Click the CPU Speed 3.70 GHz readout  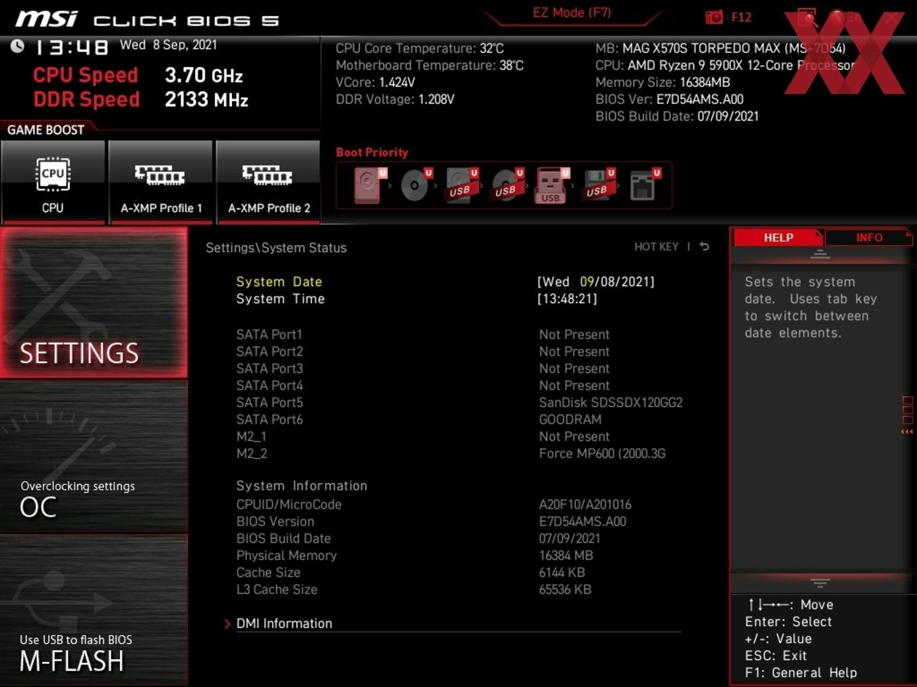(x=138, y=75)
